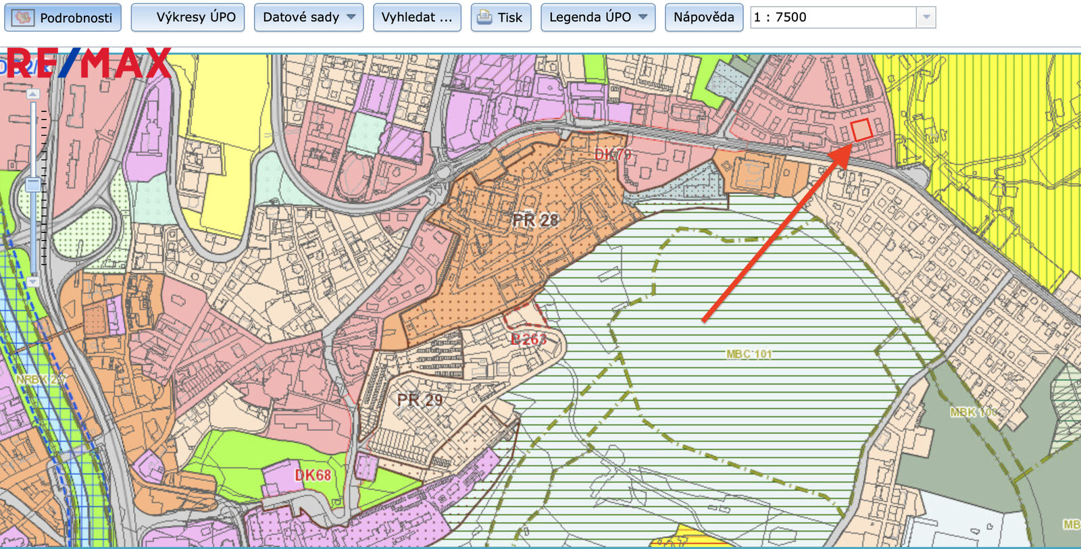This screenshot has height=549, width=1081.
Task: Click the PR 28 zone label
Action: [535, 220]
